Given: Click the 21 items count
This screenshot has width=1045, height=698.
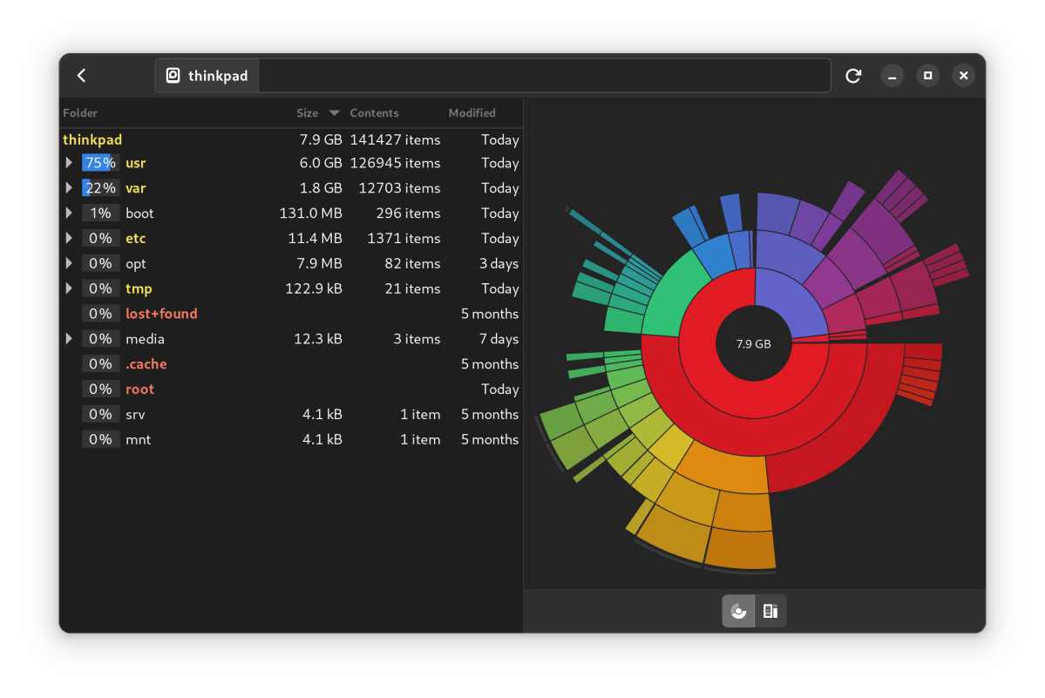Looking at the screenshot, I should pyautogui.click(x=412, y=289).
